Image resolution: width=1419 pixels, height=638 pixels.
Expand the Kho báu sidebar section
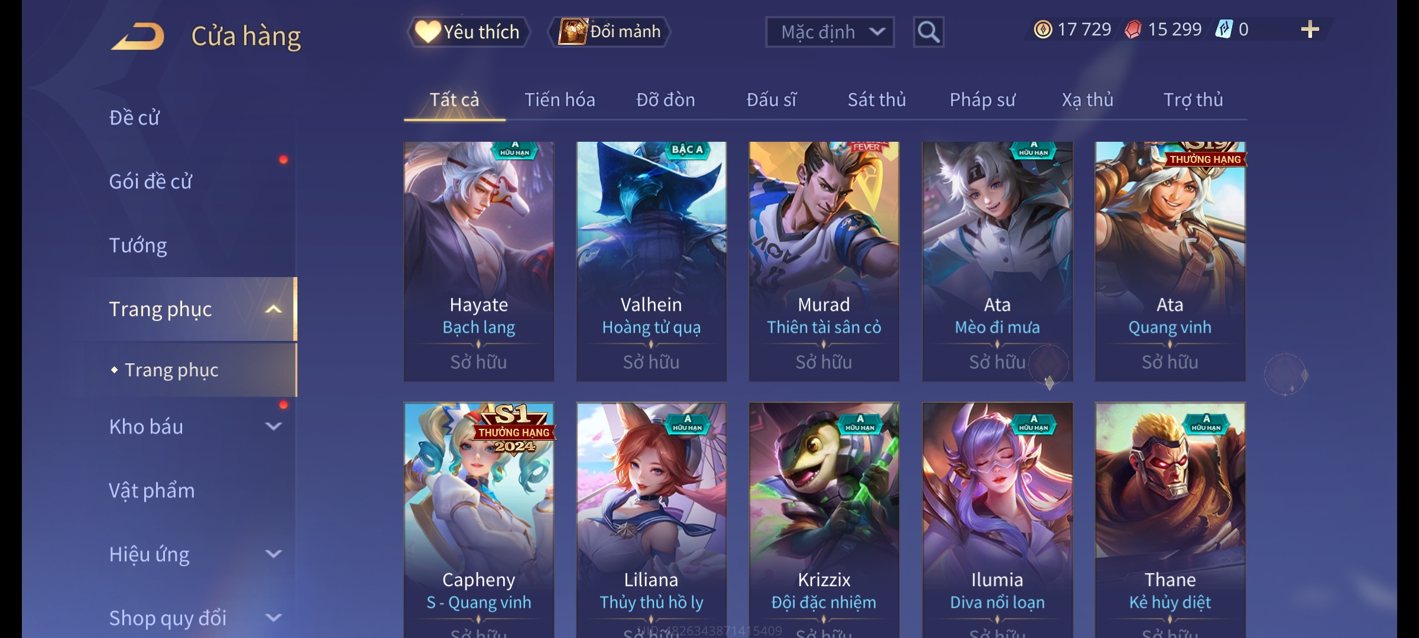point(273,426)
